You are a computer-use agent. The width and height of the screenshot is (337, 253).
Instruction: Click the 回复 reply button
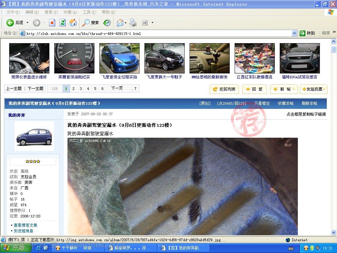(254, 89)
